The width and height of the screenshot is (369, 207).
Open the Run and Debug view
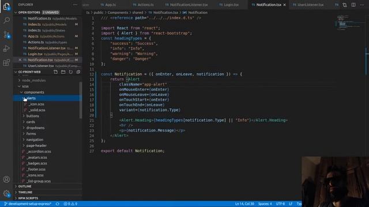[x=6, y=48]
